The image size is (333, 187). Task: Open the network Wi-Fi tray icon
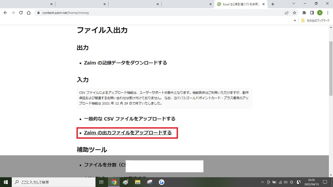tap(280, 182)
